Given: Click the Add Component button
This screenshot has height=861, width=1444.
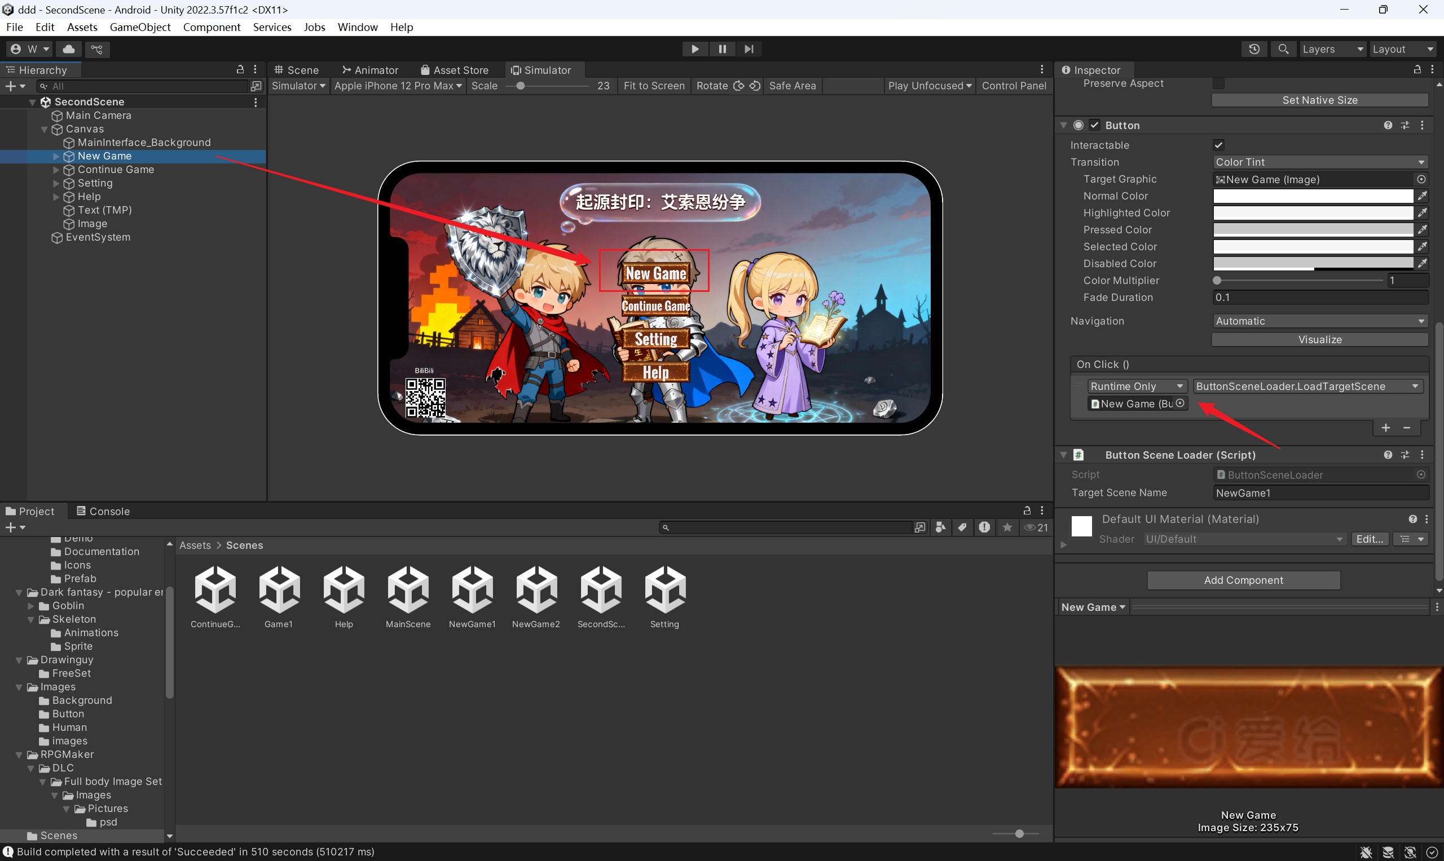Looking at the screenshot, I should click(1244, 580).
